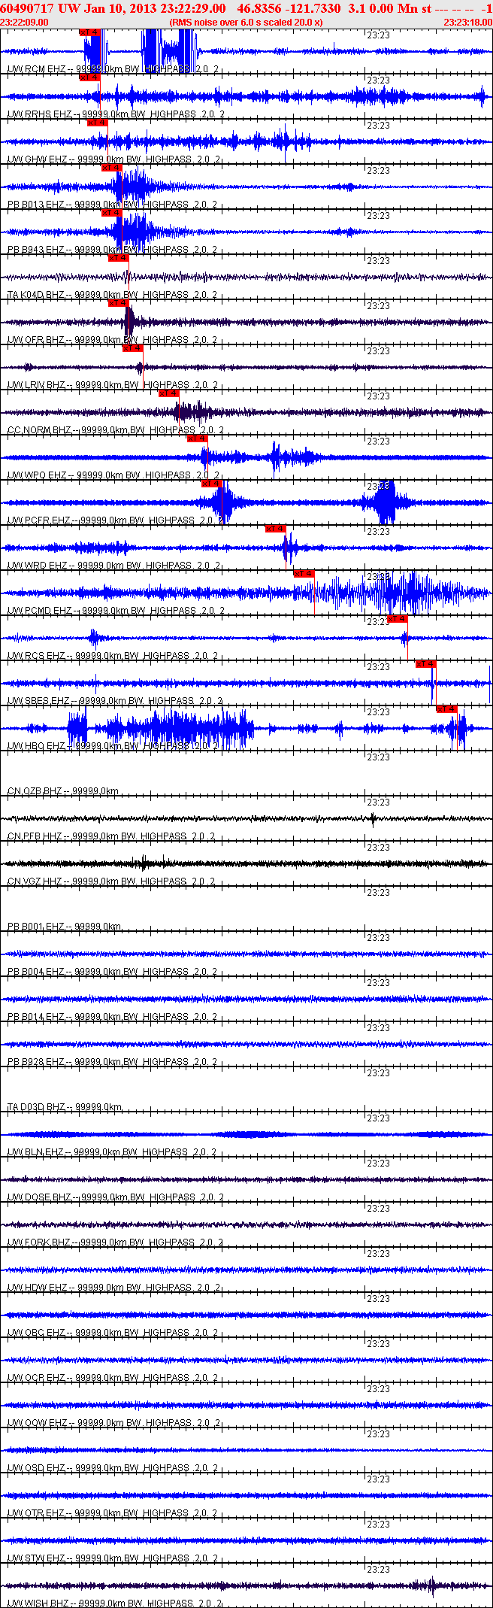Click the pick marker on UW.PCFR trace
Screen dimensions: 493x1608
[211, 484]
